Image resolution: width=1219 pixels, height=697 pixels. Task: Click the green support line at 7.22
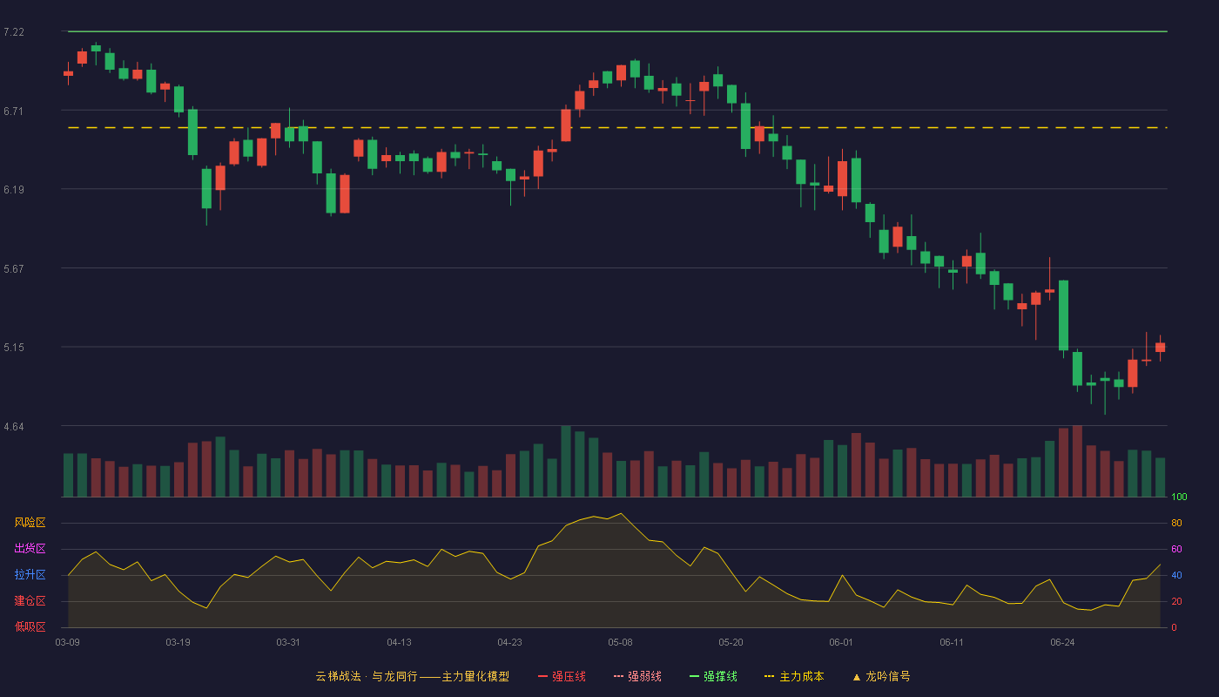617,31
